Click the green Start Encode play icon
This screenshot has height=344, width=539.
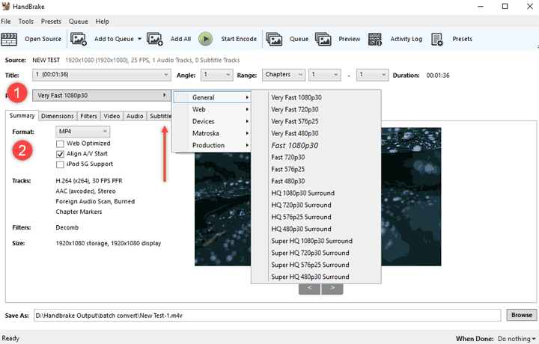point(206,39)
